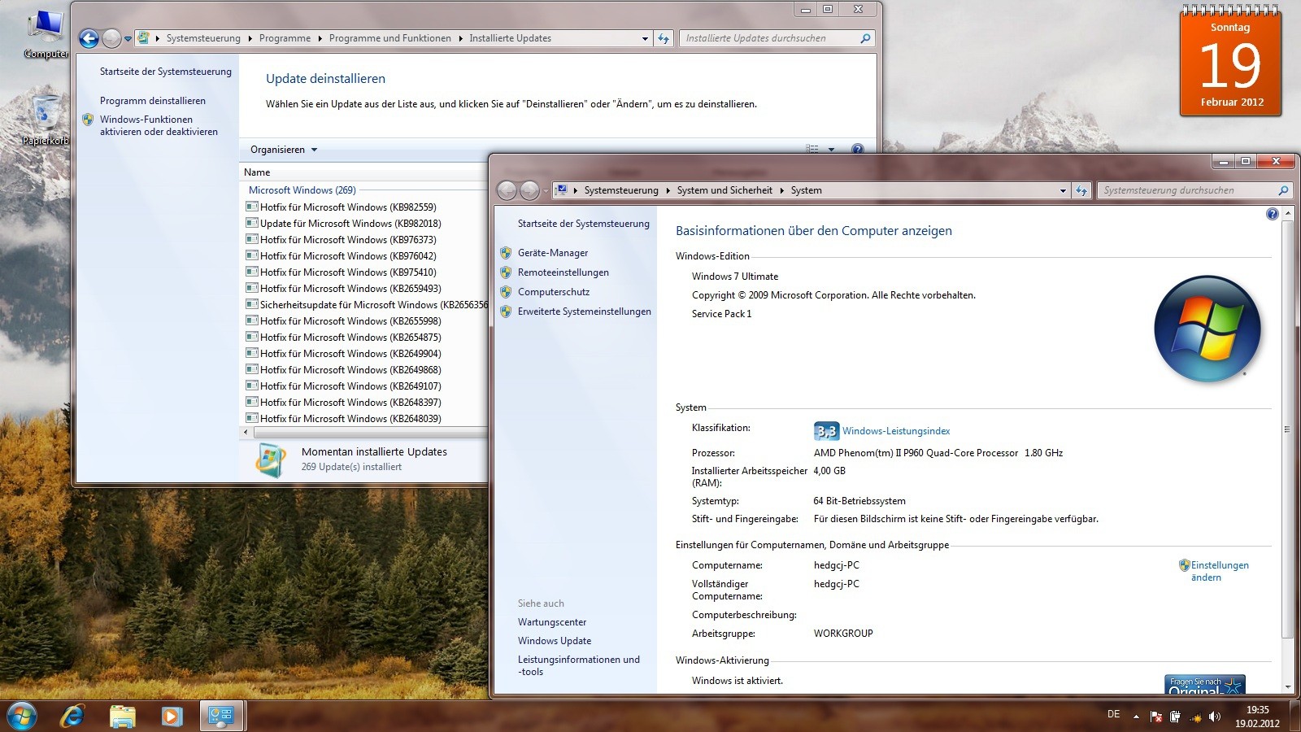The image size is (1301, 732).
Task: Click Systemsteuerung breadcrumb in Updates window
Action: [x=203, y=38]
